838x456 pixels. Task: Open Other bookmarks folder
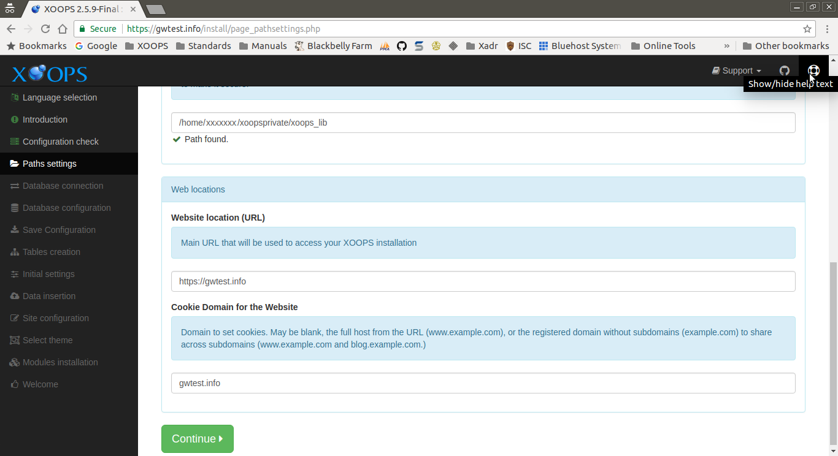point(785,46)
